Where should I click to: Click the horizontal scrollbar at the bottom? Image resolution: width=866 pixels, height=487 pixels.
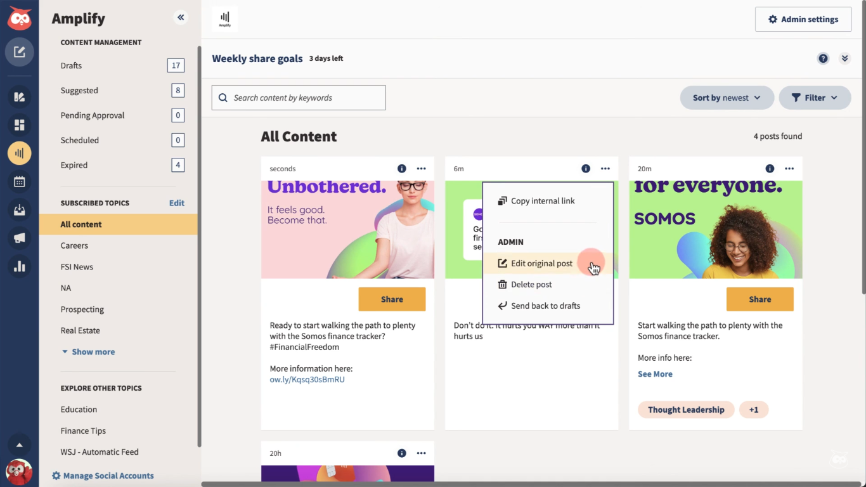(531, 484)
